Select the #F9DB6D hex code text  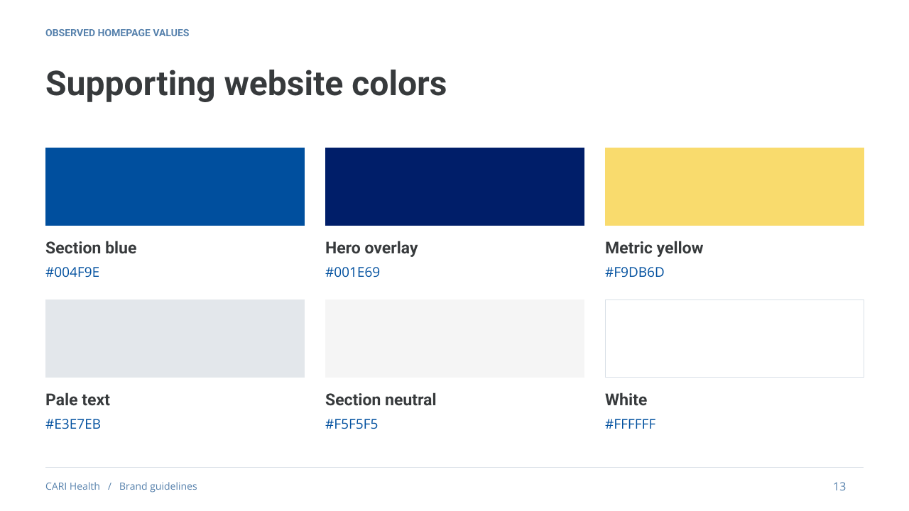point(634,273)
